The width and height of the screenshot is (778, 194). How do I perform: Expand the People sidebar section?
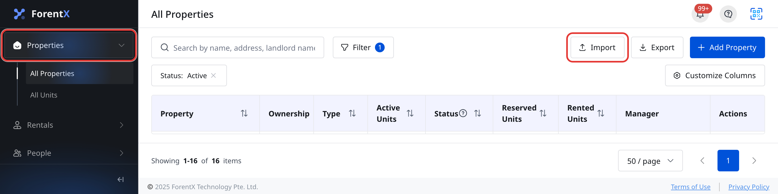(x=69, y=153)
